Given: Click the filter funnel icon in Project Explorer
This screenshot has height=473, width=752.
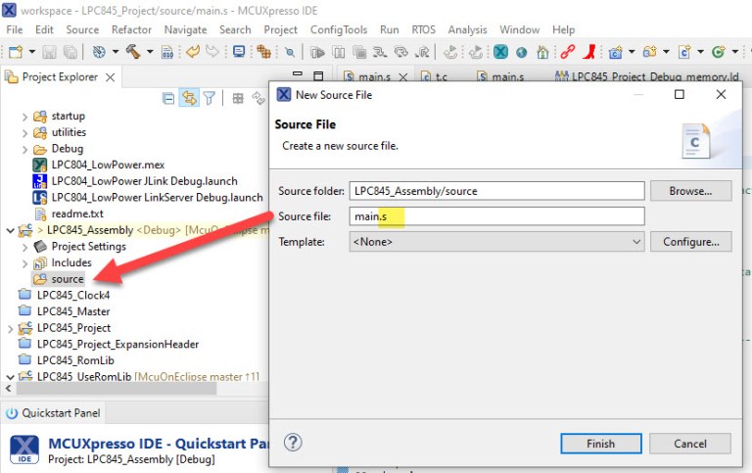Looking at the screenshot, I should (x=209, y=98).
